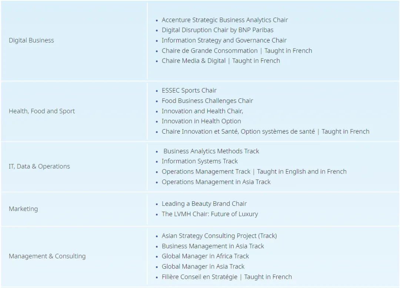Select the ESSEC Sports Chair
The height and width of the screenshot is (288, 400).
tap(189, 90)
